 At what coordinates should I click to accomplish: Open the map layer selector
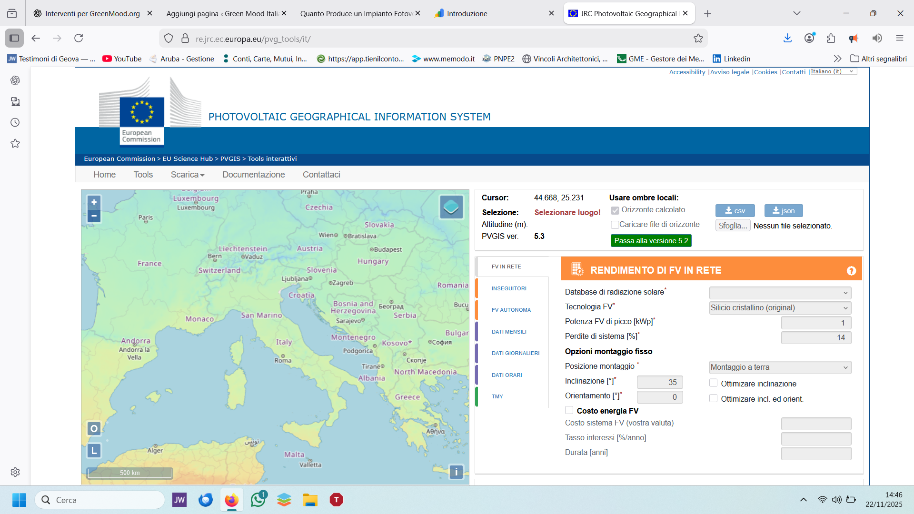pos(451,207)
